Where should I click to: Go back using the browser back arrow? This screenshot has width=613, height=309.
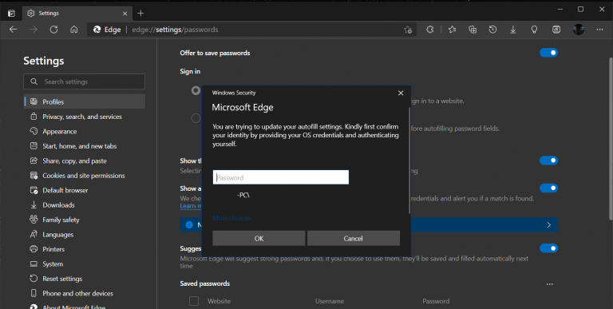(x=14, y=30)
